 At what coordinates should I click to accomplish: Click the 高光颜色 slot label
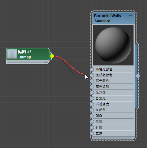(102, 81)
